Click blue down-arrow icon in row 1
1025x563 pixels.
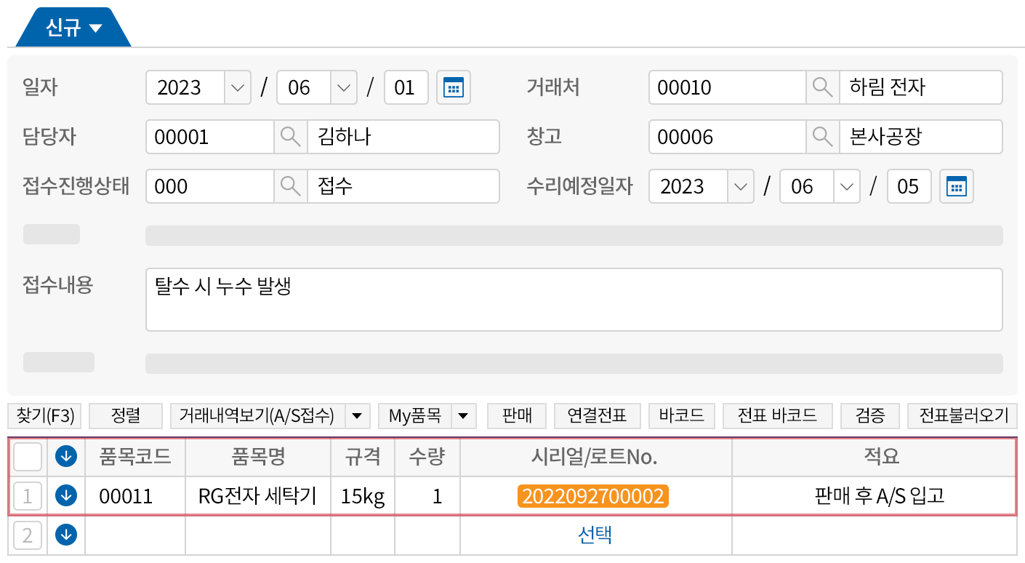(66, 496)
